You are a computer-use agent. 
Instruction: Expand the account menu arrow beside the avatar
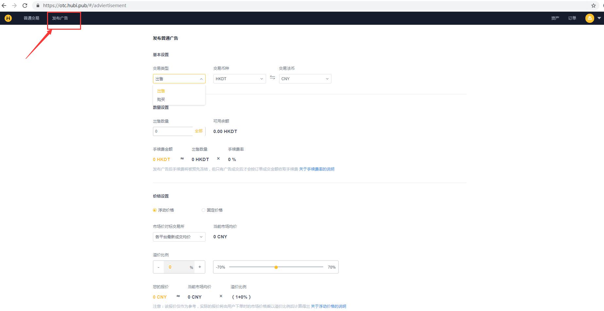(599, 18)
